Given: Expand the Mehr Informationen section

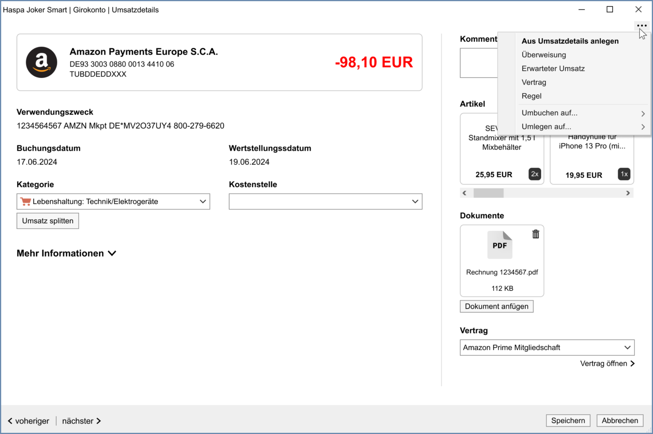Looking at the screenshot, I should pyautogui.click(x=66, y=254).
